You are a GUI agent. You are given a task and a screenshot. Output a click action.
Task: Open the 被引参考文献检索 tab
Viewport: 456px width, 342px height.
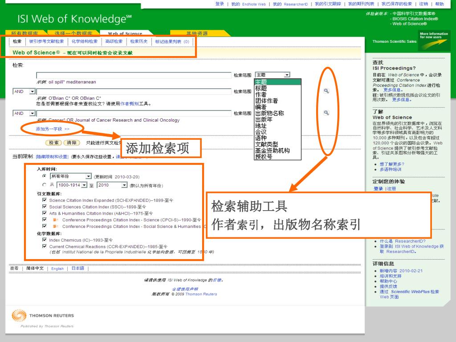46,41
